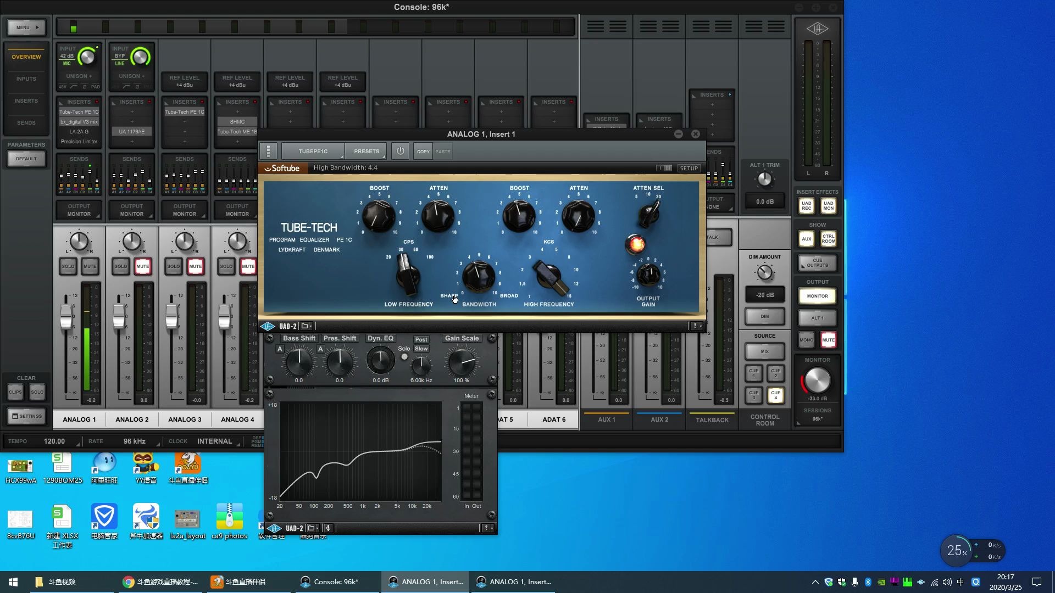Toggle MUTE on ANALOG 2 channel
The image size is (1055, 593).
tap(142, 266)
